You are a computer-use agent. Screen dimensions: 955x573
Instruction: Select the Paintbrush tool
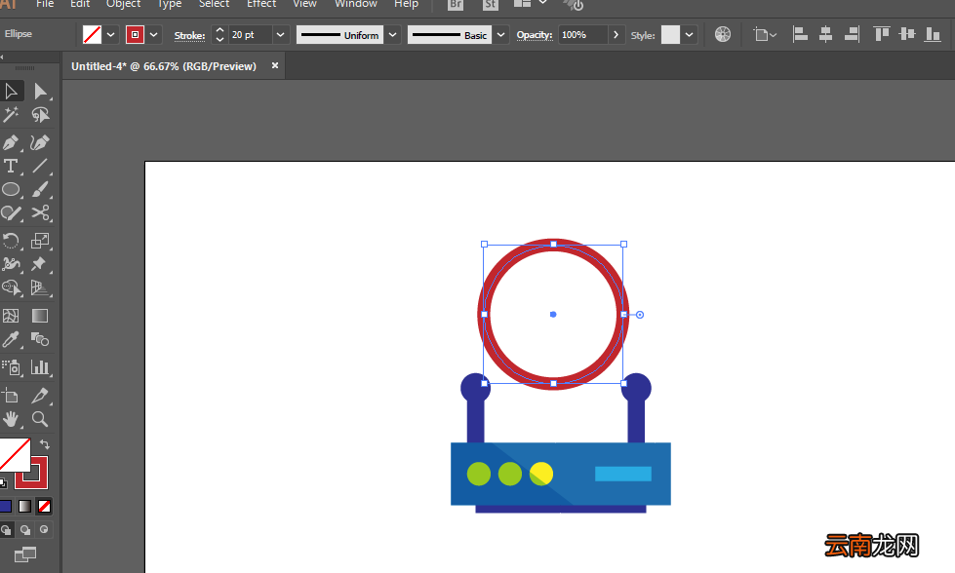pyautogui.click(x=40, y=190)
